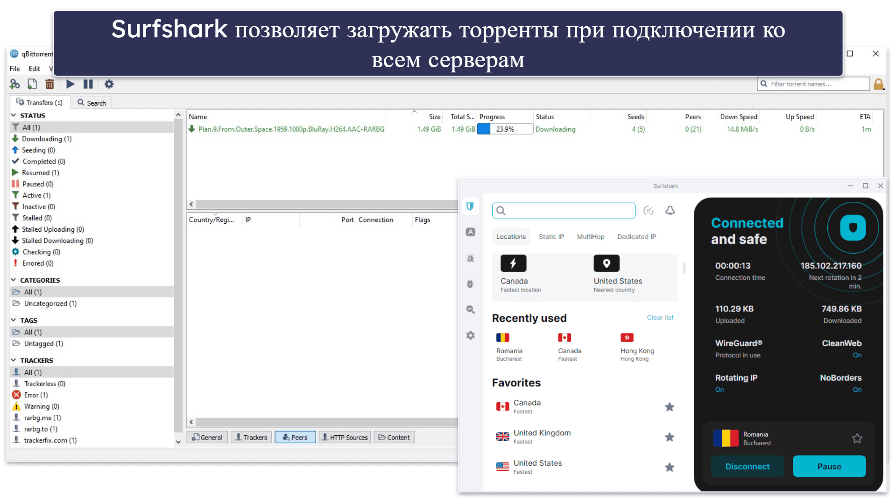Open qBittorrent options gear icon
Viewport: 896px width, 504px height.
(109, 84)
